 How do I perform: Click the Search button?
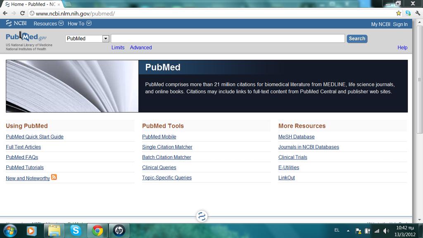[x=357, y=38]
